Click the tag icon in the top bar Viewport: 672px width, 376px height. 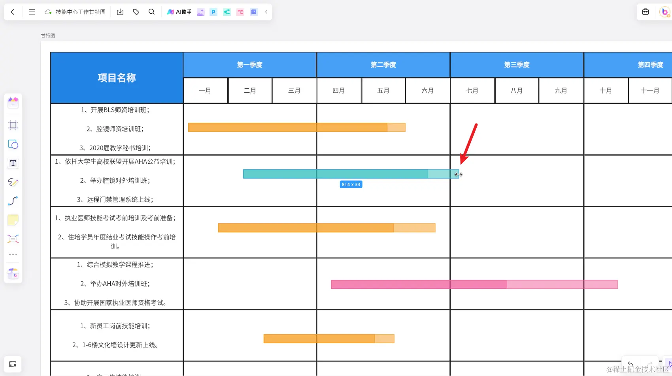point(136,12)
